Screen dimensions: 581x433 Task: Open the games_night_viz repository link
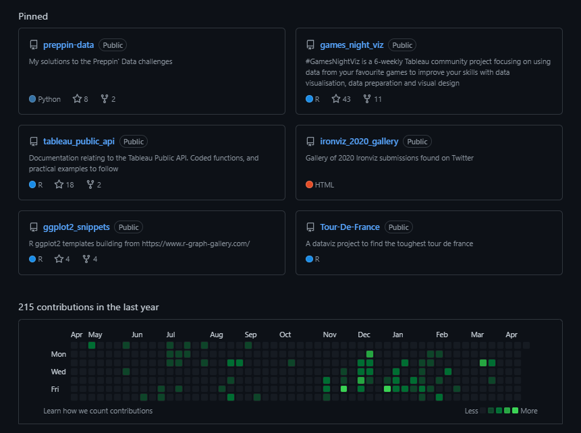352,45
